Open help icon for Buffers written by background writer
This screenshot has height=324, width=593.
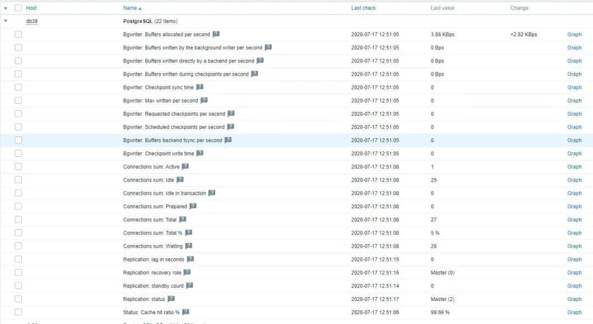[x=268, y=47]
